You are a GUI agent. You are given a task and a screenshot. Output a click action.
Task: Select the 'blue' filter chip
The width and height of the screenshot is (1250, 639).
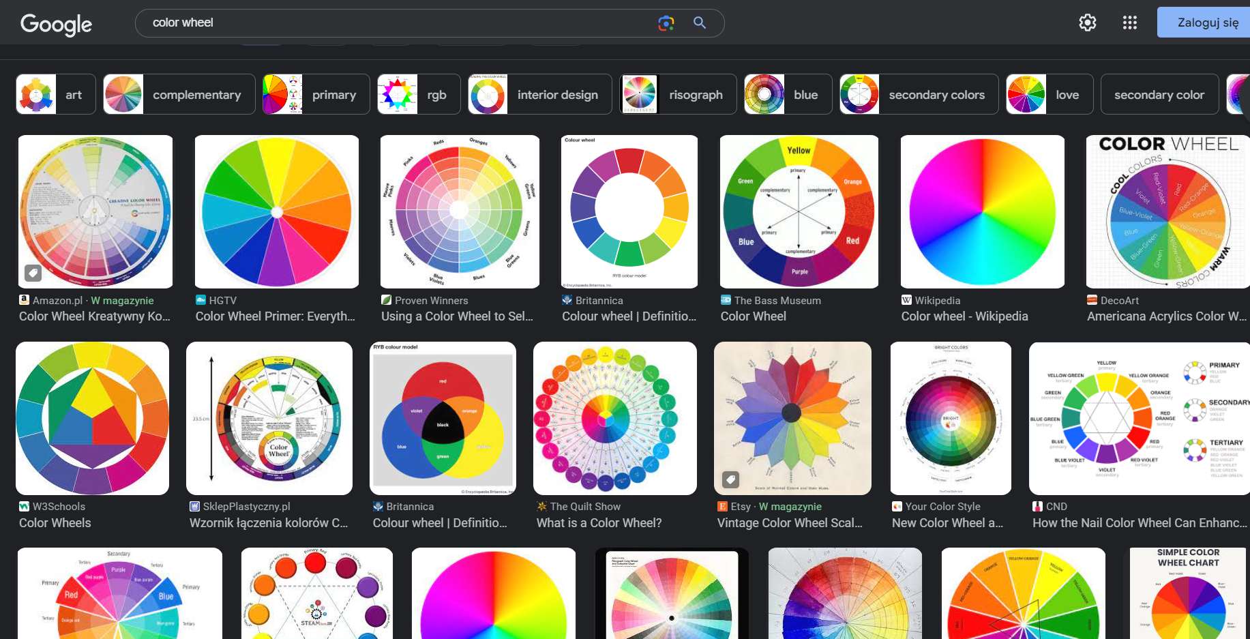788,94
